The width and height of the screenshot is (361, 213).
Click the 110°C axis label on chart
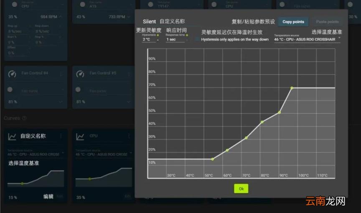tap(322, 175)
